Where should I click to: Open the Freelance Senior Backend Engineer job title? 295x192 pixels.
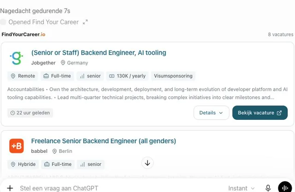103,141
